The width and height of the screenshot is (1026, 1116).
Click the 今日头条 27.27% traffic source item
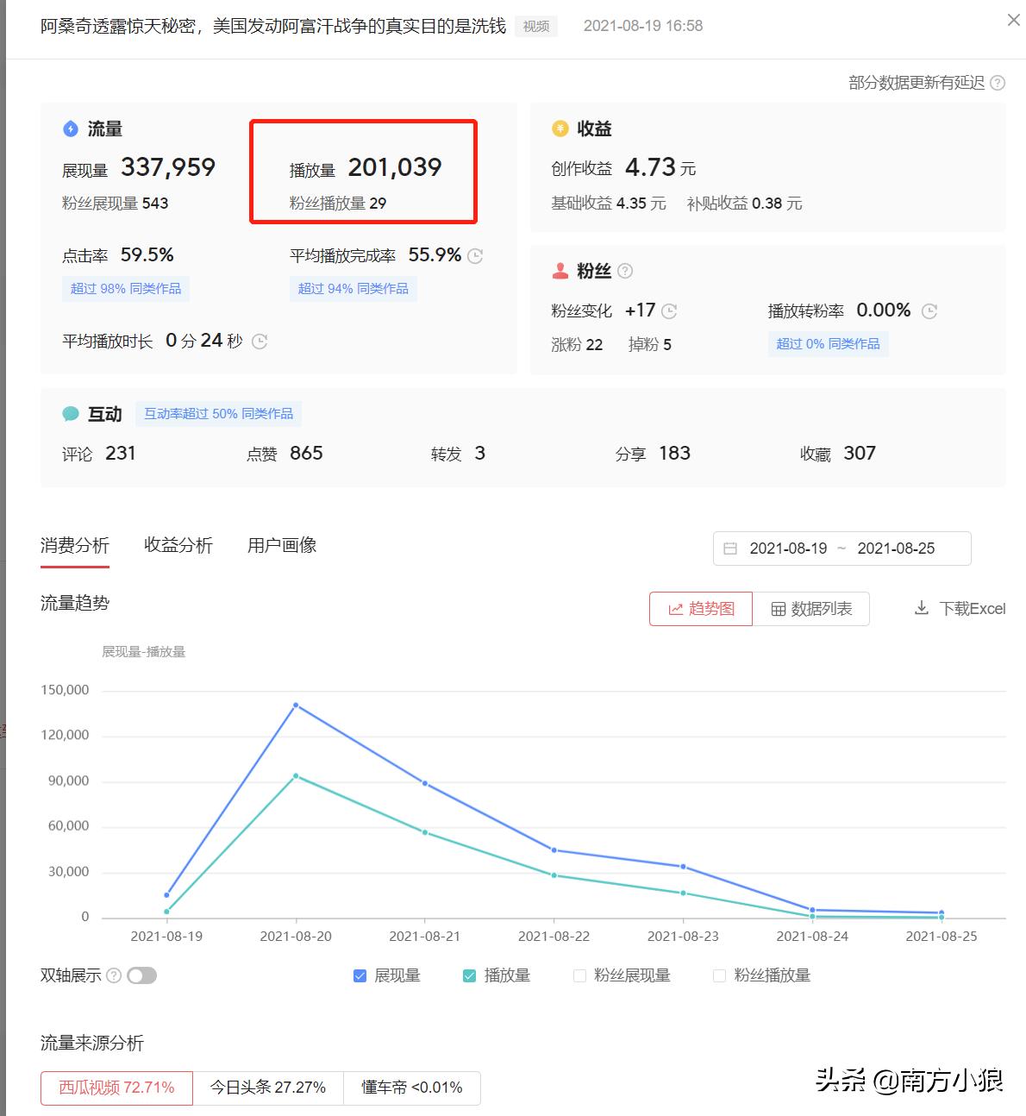(268, 1088)
